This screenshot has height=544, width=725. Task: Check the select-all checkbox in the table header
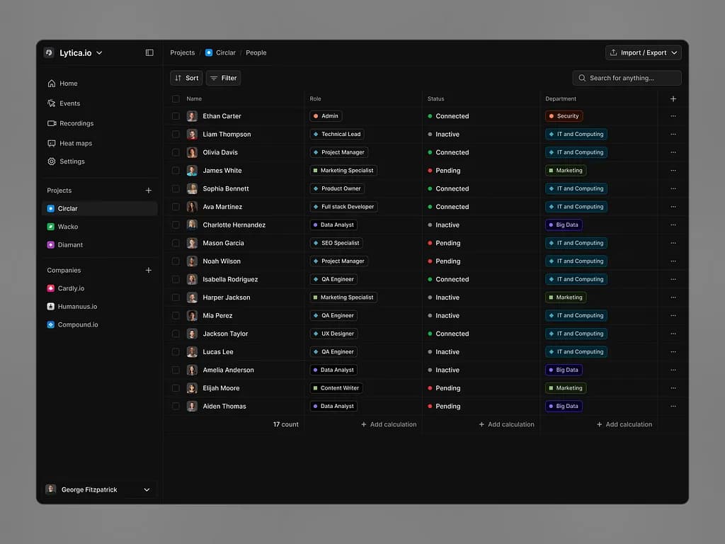click(x=176, y=99)
